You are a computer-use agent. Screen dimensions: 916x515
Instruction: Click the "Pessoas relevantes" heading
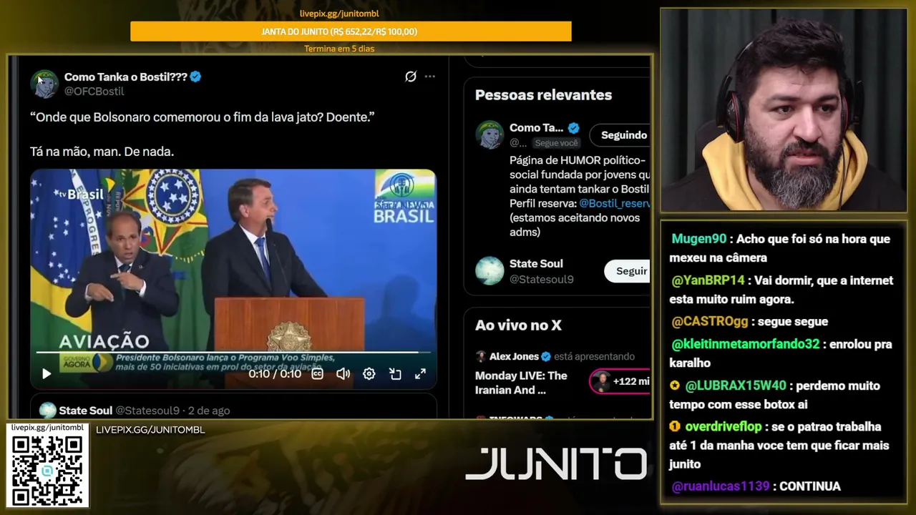tap(544, 95)
